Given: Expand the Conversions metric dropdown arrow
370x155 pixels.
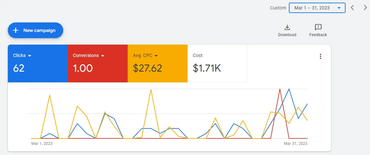Looking at the screenshot, I should point(103,56).
